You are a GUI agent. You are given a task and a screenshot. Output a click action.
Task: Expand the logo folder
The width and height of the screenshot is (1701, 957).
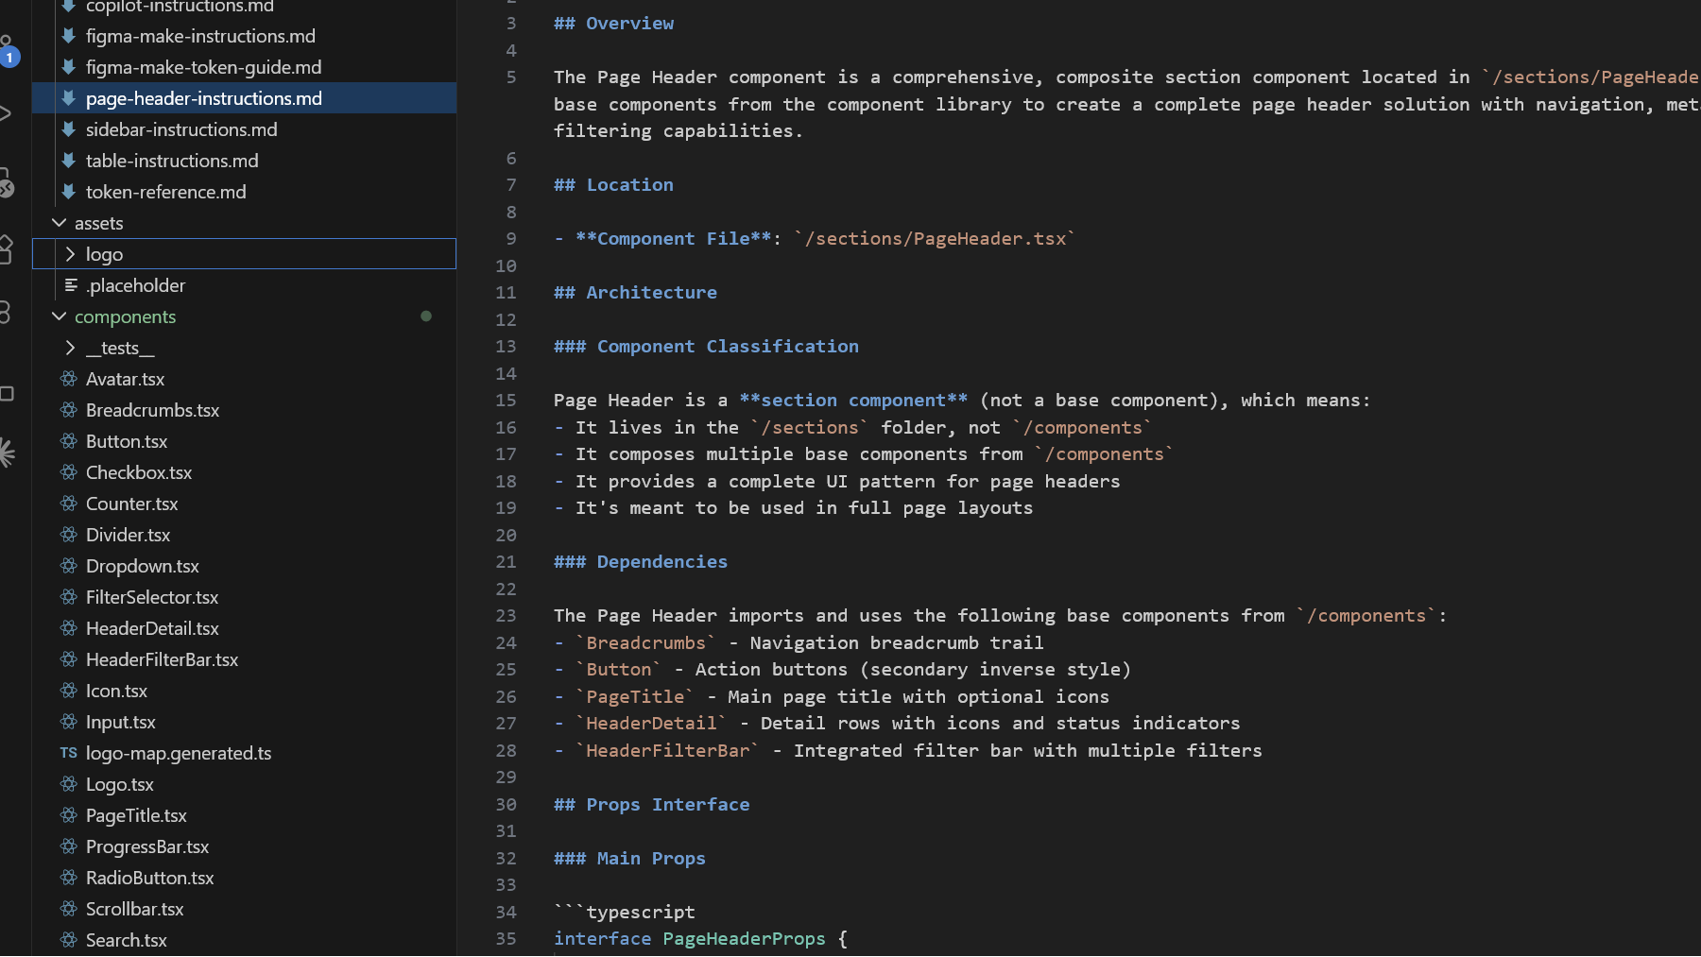70,254
